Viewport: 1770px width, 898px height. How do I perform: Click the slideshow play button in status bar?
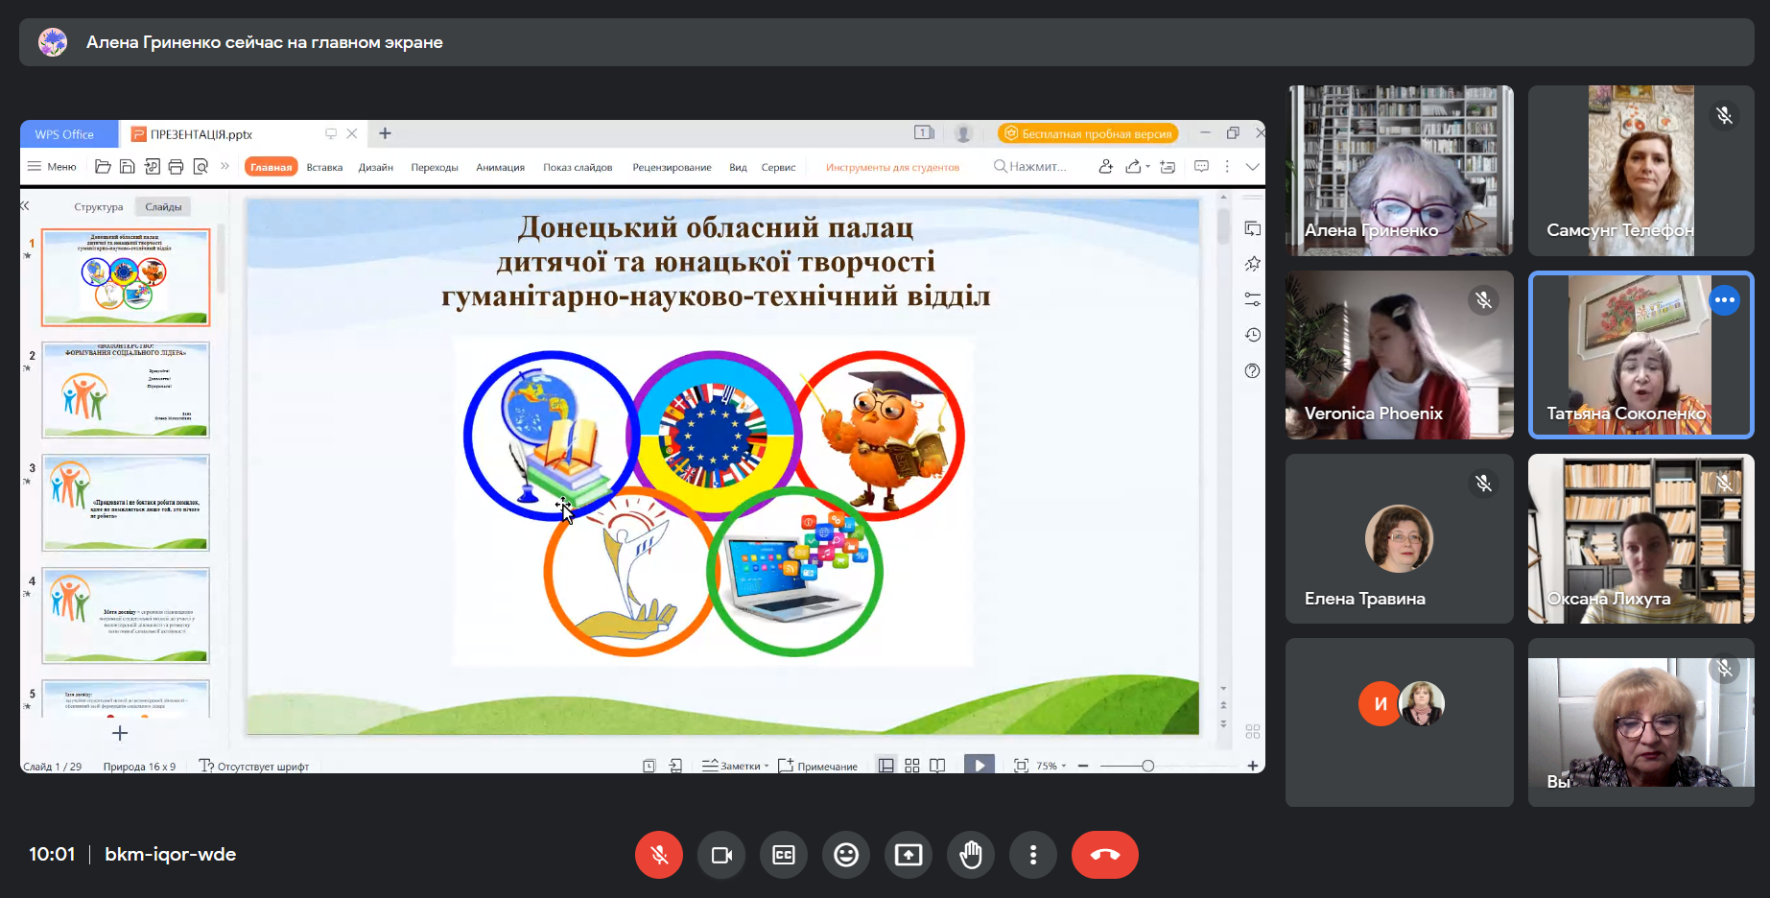point(979,766)
